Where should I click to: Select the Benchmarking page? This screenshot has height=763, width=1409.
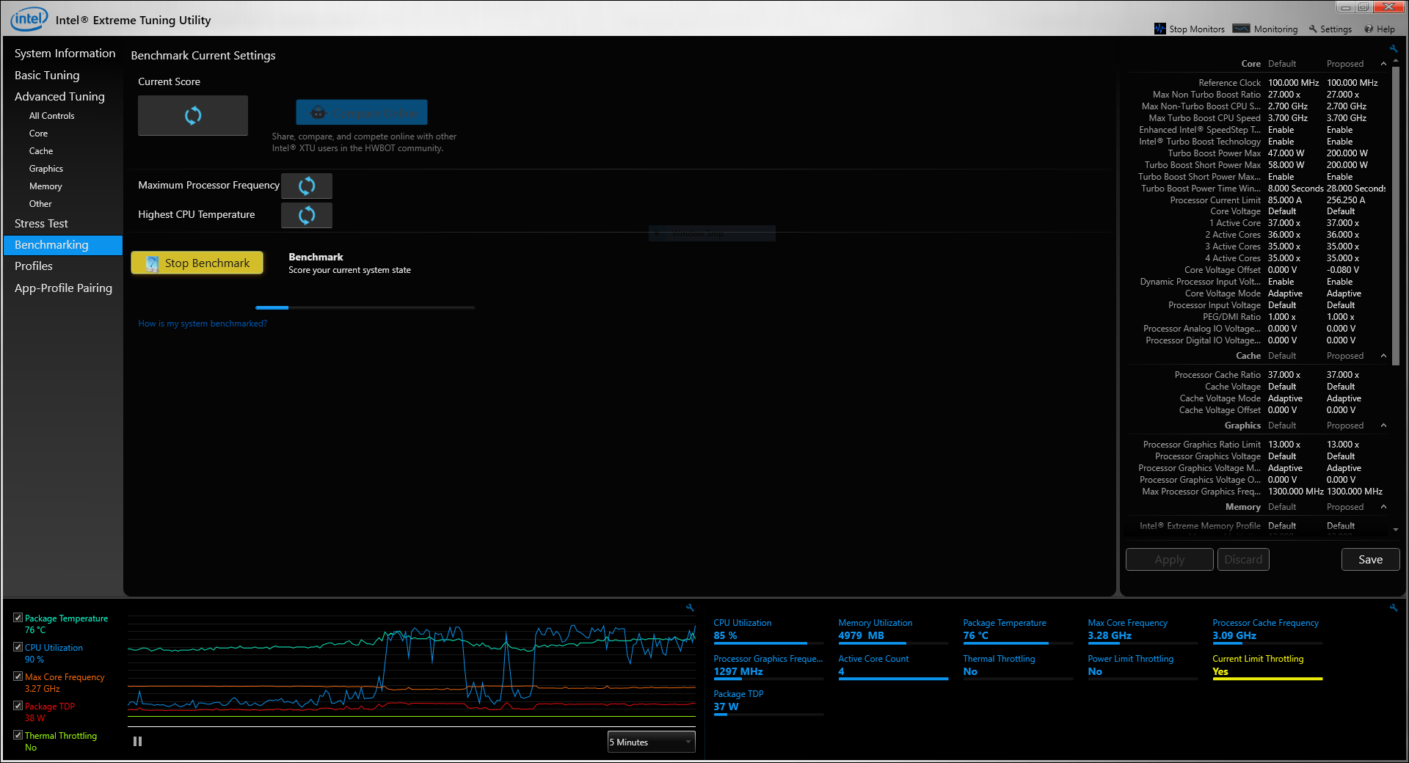click(x=63, y=245)
